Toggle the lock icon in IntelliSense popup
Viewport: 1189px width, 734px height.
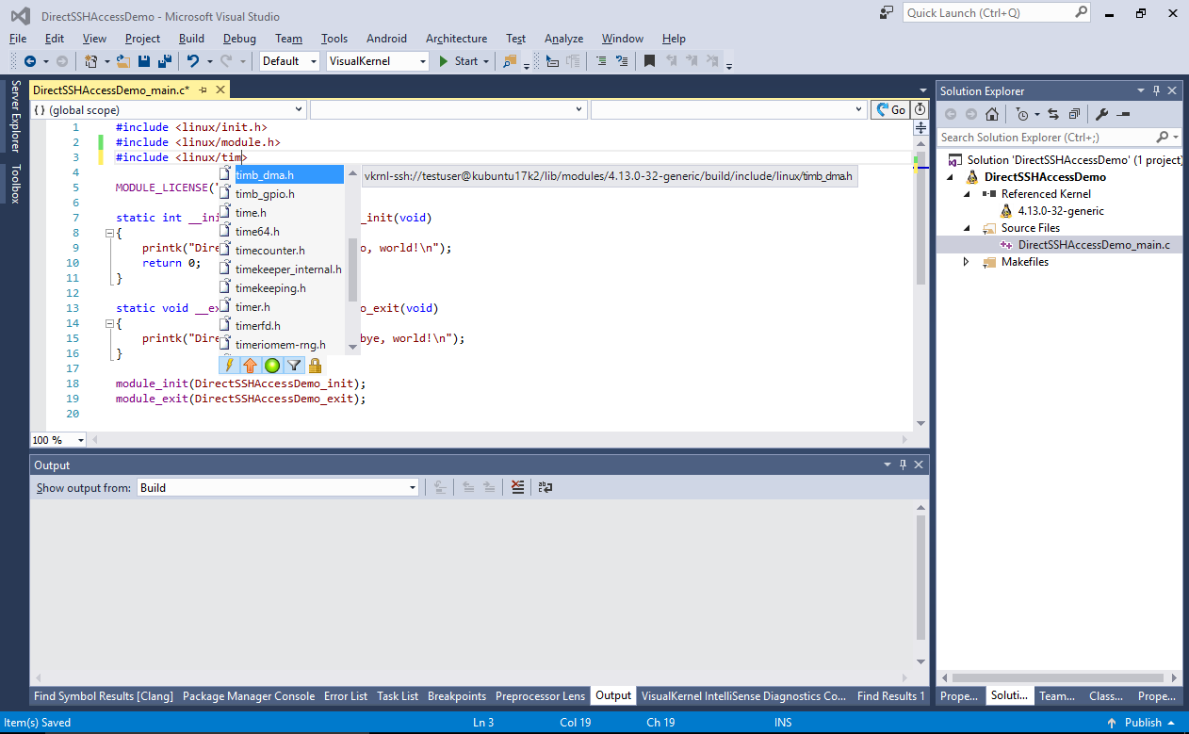tap(316, 366)
